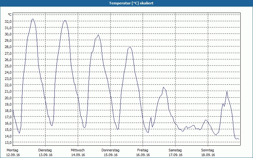The width and height of the screenshot is (253, 158).
Task: Click the date 14.09.16
Action: tap(78, 155)
